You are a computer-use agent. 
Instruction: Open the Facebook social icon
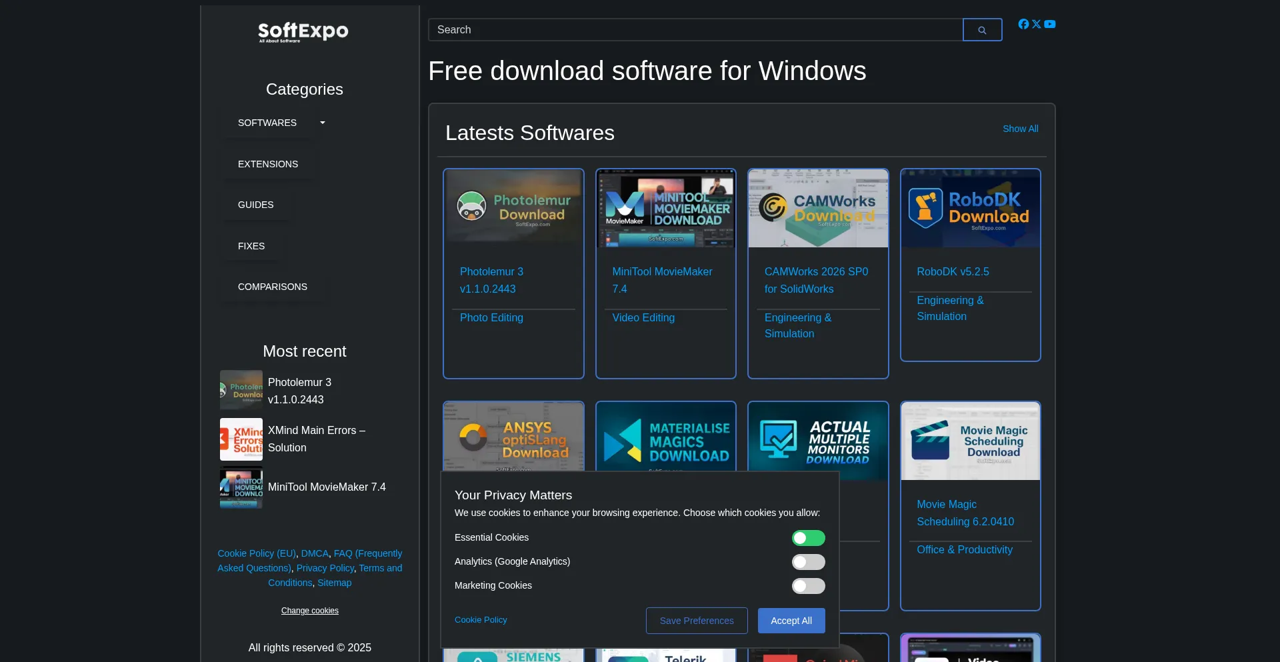(x=1023, y=24)
